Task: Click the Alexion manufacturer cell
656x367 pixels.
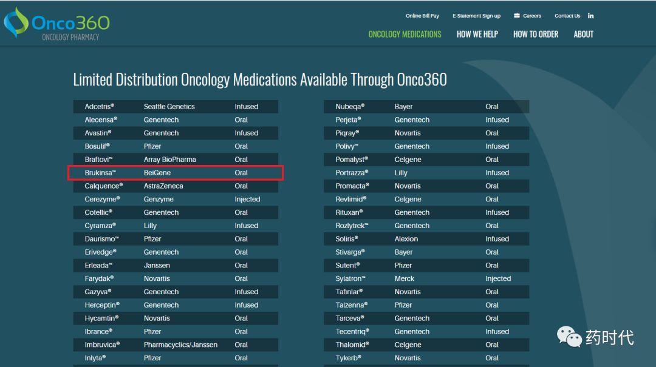Action: coord(406,239)
